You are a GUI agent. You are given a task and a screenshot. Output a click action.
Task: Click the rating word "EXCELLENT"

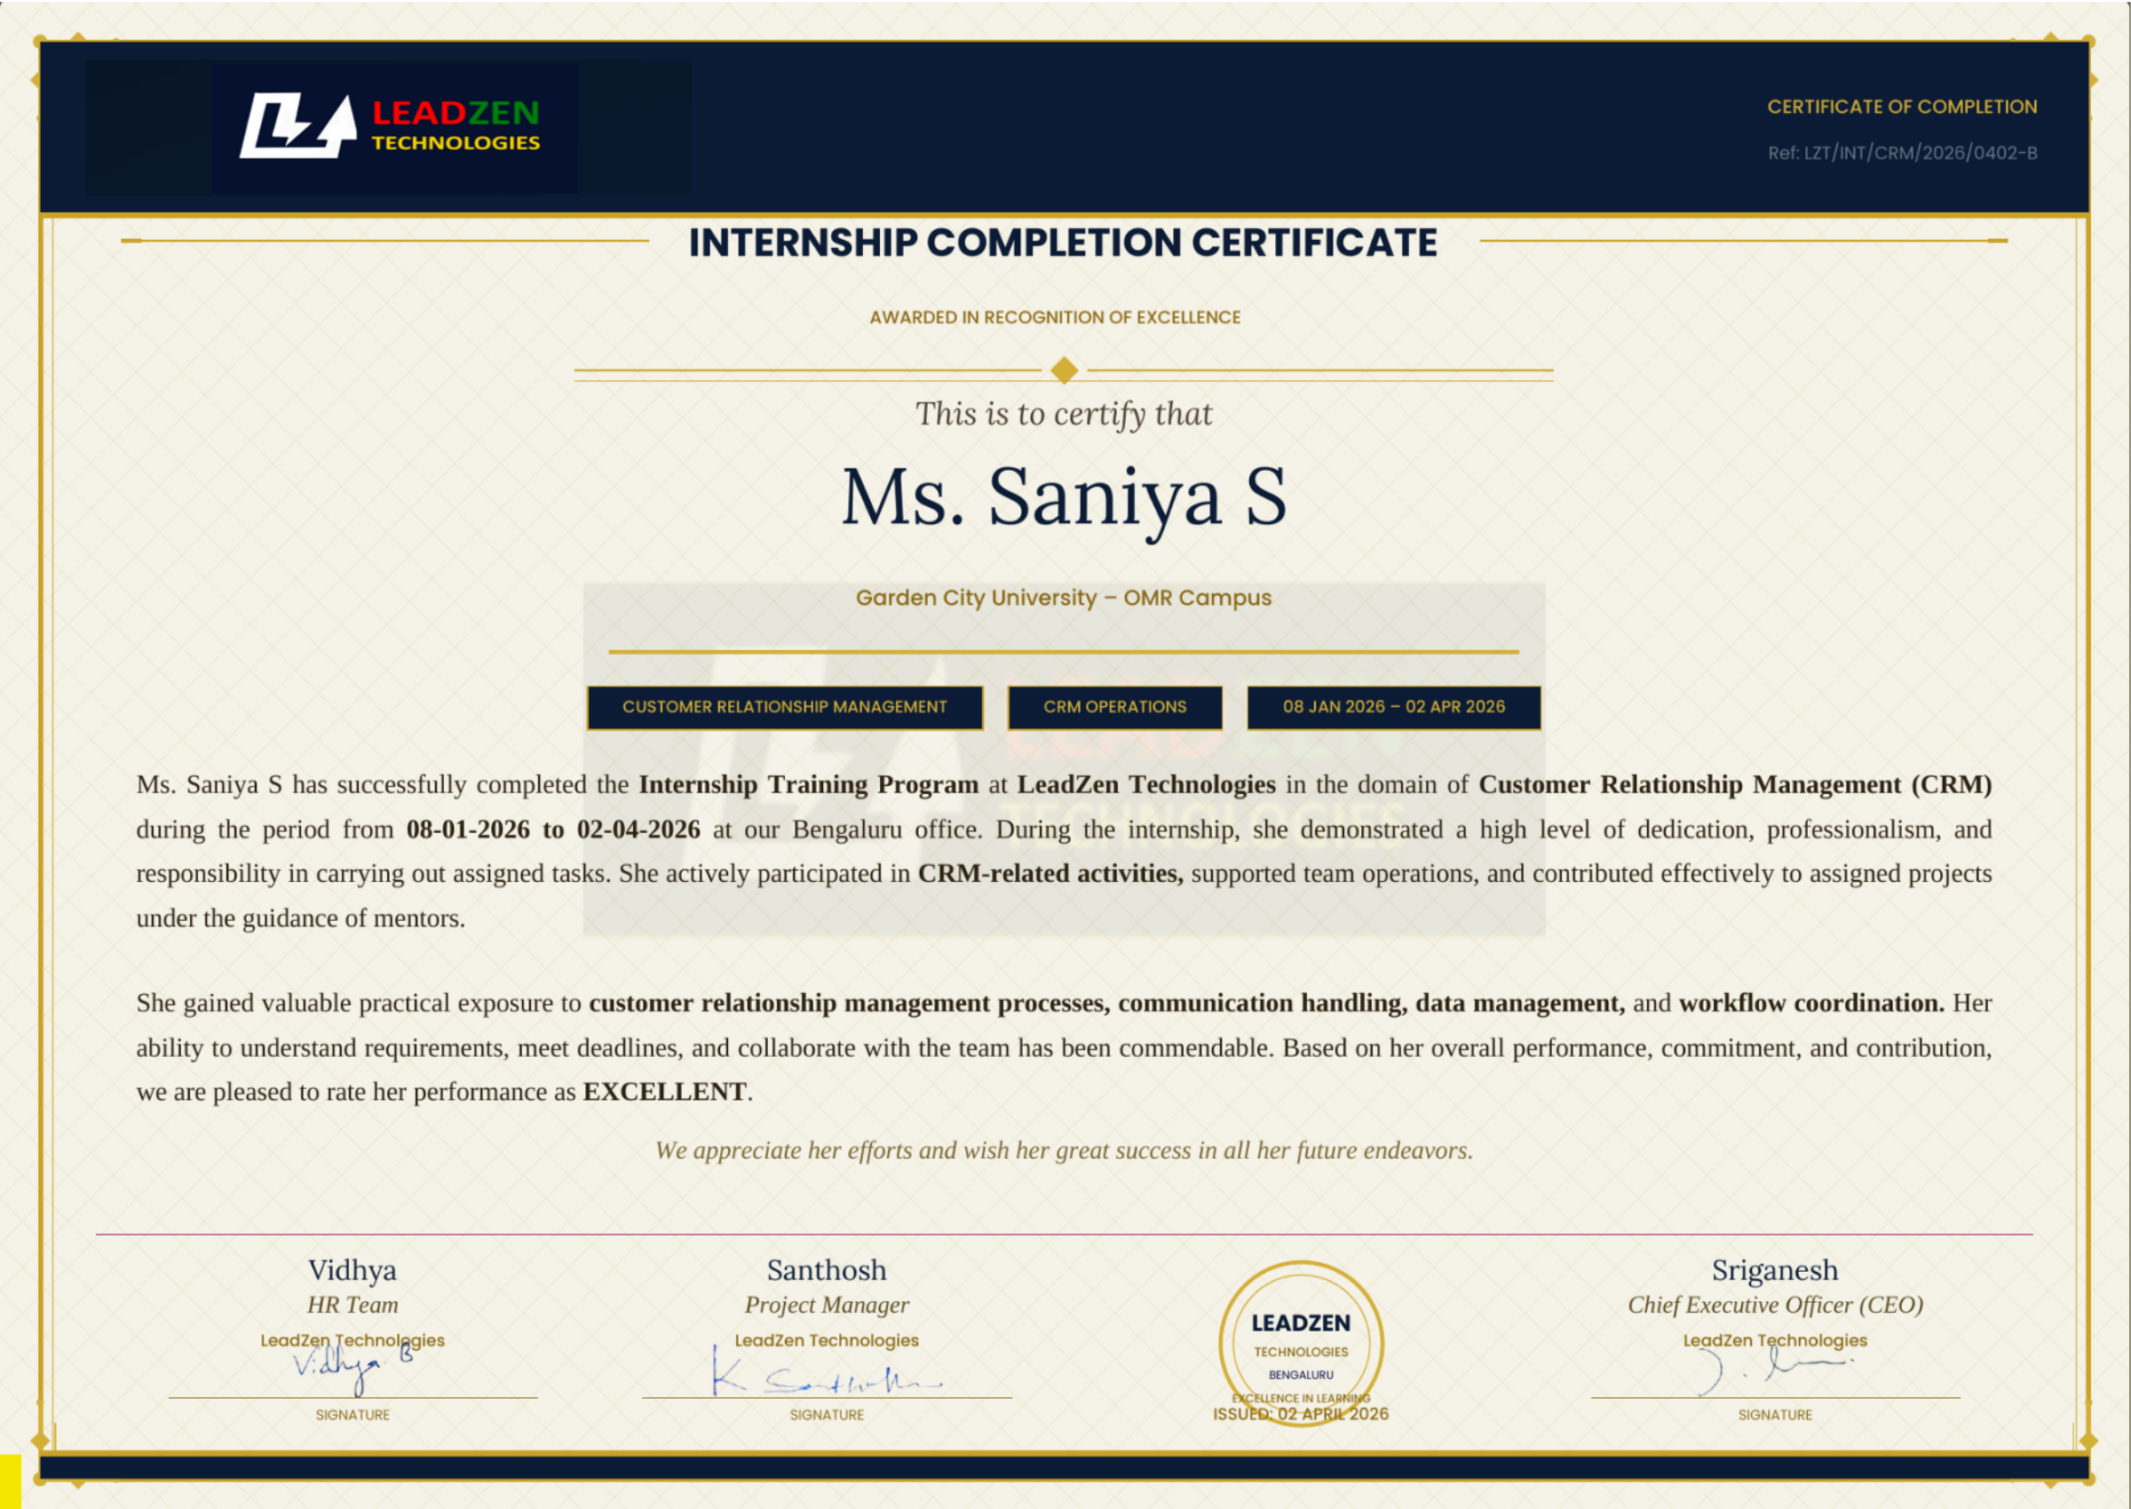tap(664, 1091)
